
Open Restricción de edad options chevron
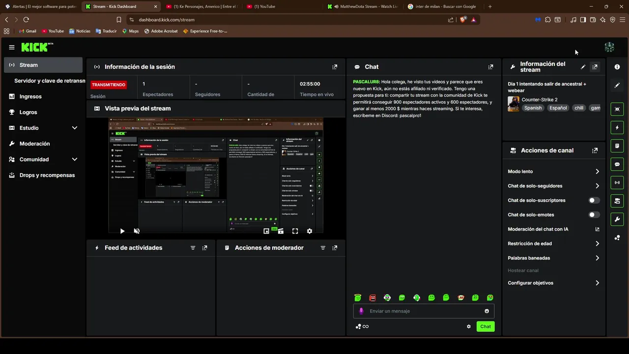click(x=597, y=243)
